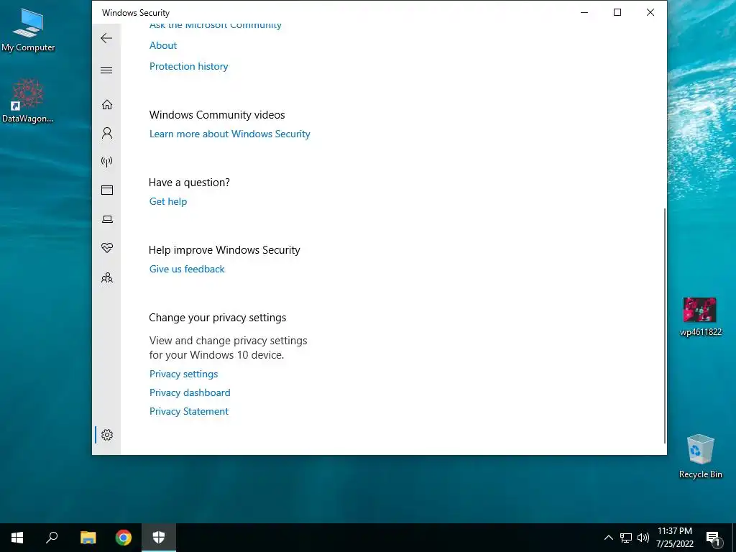Viewport: 736px width, 552px height.
Task: Open Account protection person icon
Action: coord(107,133)
